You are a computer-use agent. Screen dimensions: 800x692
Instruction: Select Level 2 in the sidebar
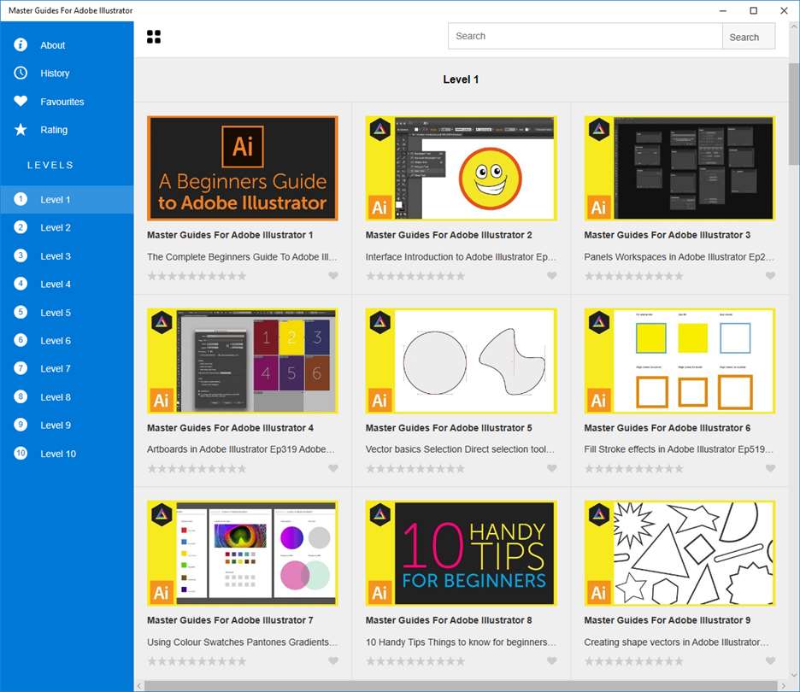click(x=67, y=227)
